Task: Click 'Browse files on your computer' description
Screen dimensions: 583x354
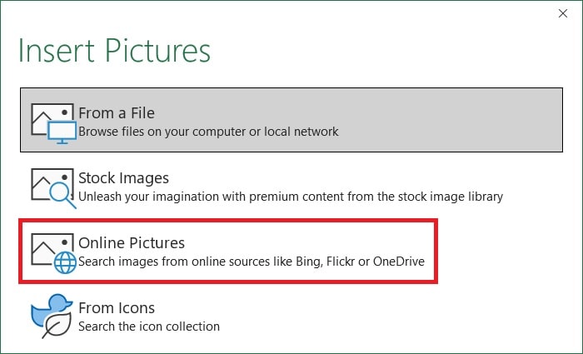Action: (x=208, y=132)
